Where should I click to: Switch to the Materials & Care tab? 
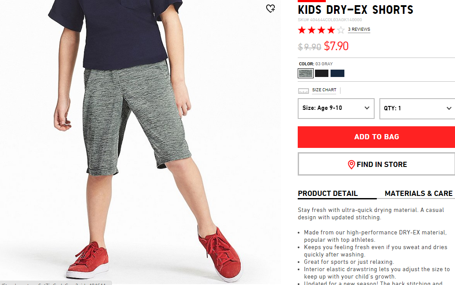click(418, 193)
